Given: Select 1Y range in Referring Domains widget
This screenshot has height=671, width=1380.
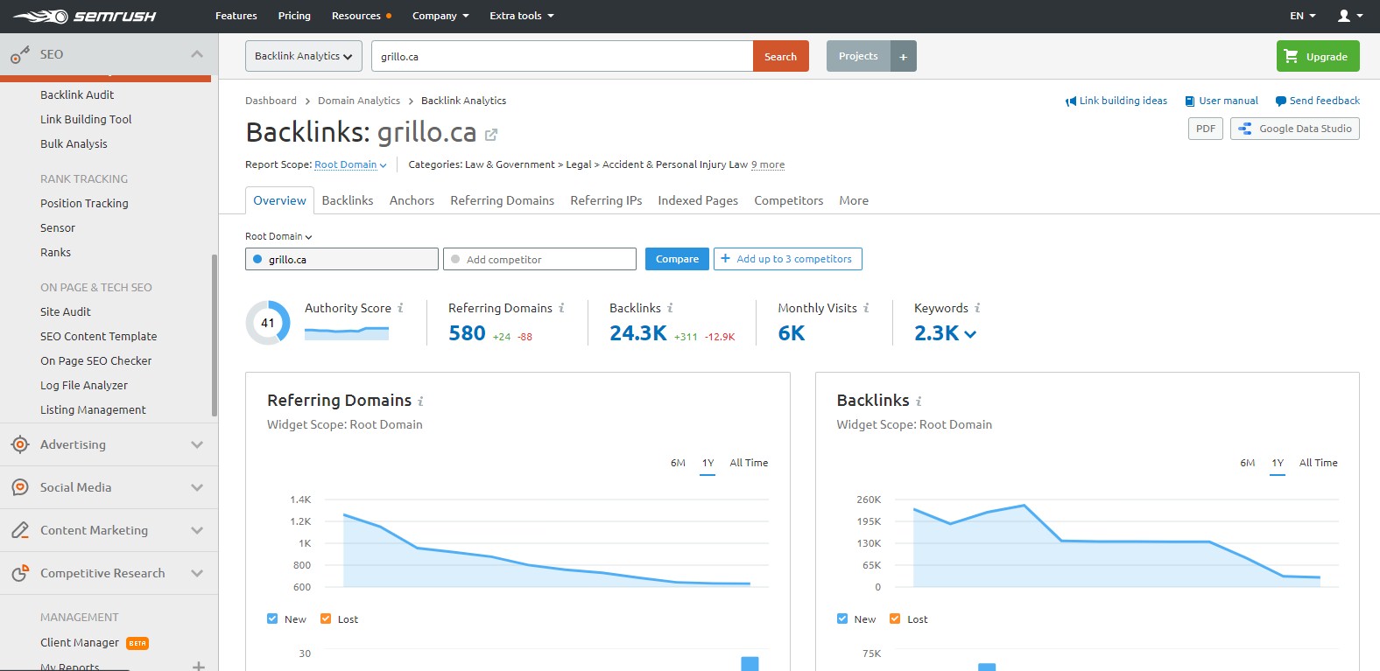Looking at the screenshot, I should pos(708,463).
